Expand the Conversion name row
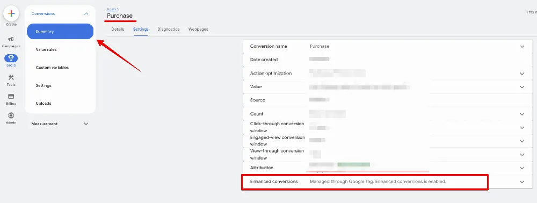 tap(522, 47)
